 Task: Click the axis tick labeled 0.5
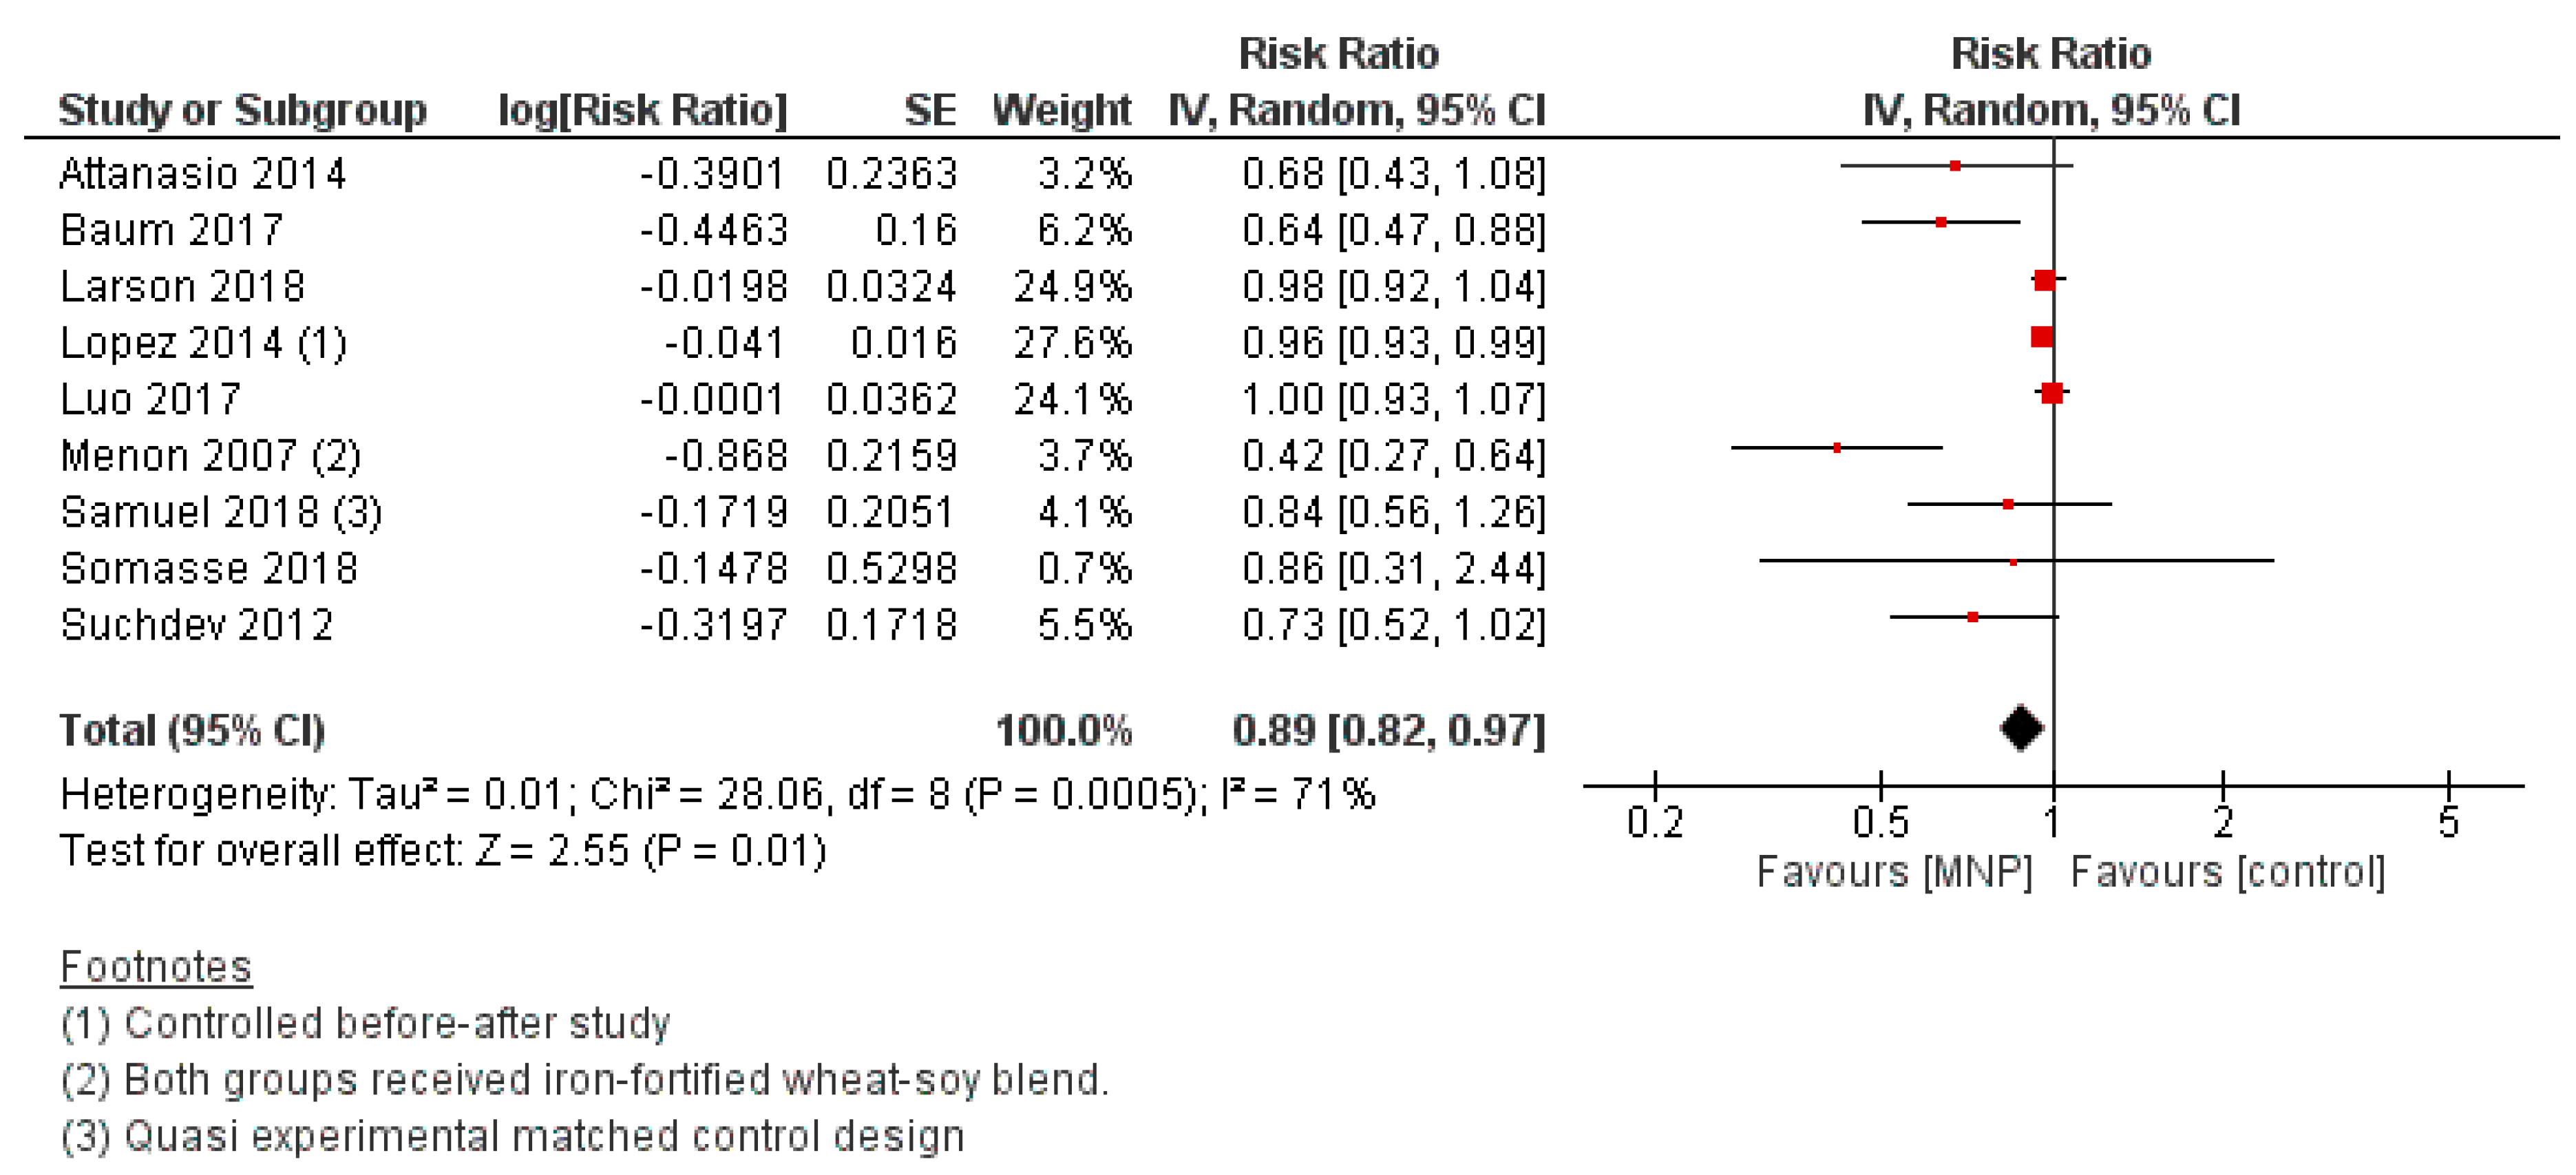[x=1880, y=822]
